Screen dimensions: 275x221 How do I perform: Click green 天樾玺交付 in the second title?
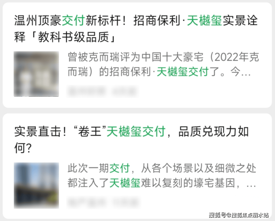(136, 131)
